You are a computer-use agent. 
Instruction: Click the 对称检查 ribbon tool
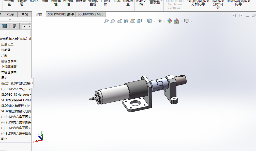pyautogui.click(x=128, y=3)
